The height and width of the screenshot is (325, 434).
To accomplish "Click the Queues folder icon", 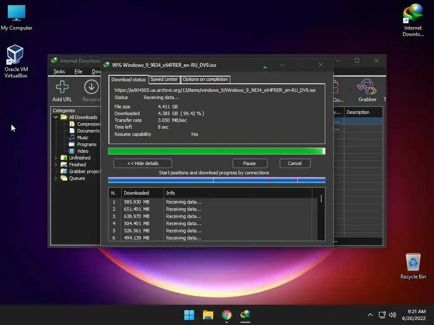I will 64,178.
